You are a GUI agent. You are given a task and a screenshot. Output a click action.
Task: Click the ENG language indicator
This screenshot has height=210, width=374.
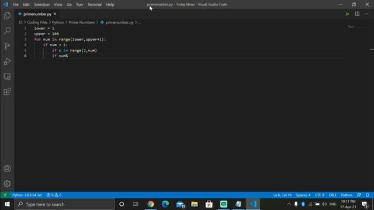point(333,204)
